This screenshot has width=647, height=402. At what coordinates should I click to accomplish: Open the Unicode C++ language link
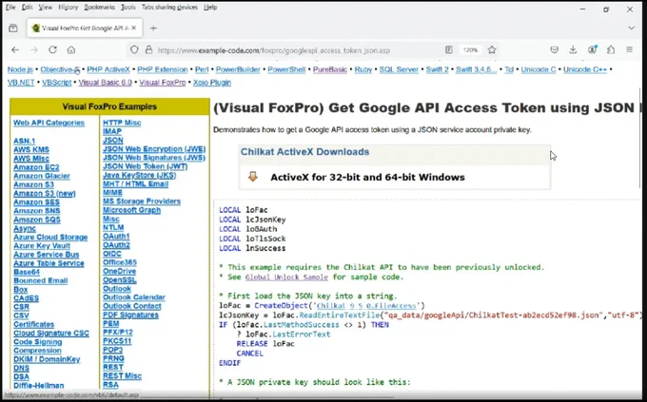(585, 69)
